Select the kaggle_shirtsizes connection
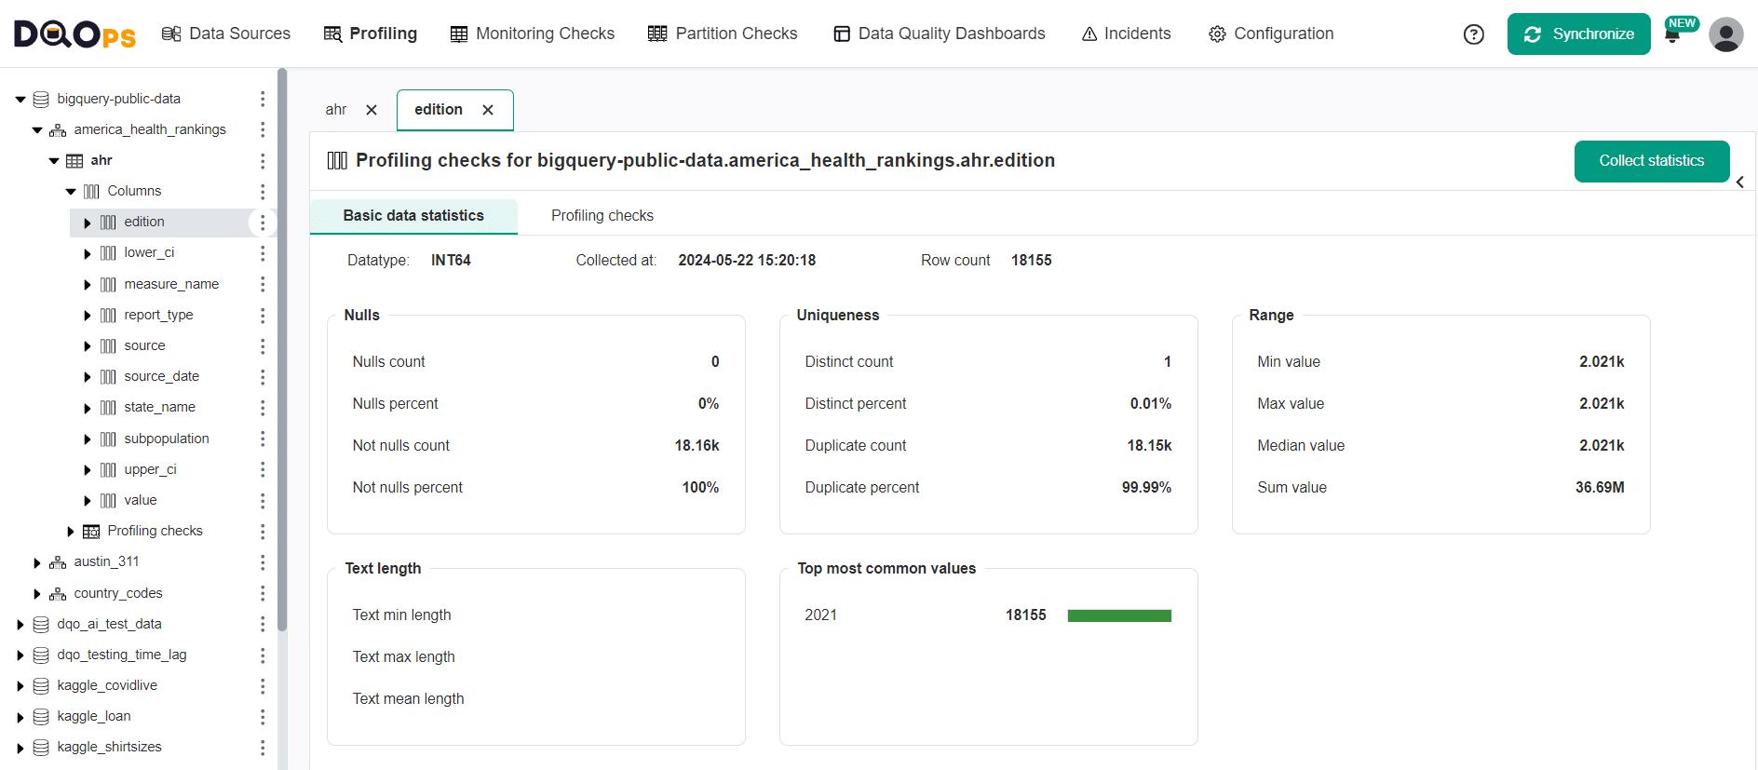This screenshot has width=1758, height=770. click(109, 747)
